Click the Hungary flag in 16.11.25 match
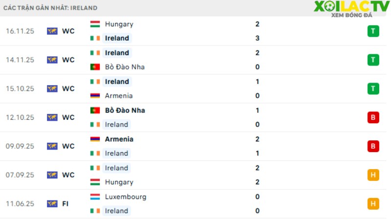Screen dimensions: 391x220 (95, 24)
